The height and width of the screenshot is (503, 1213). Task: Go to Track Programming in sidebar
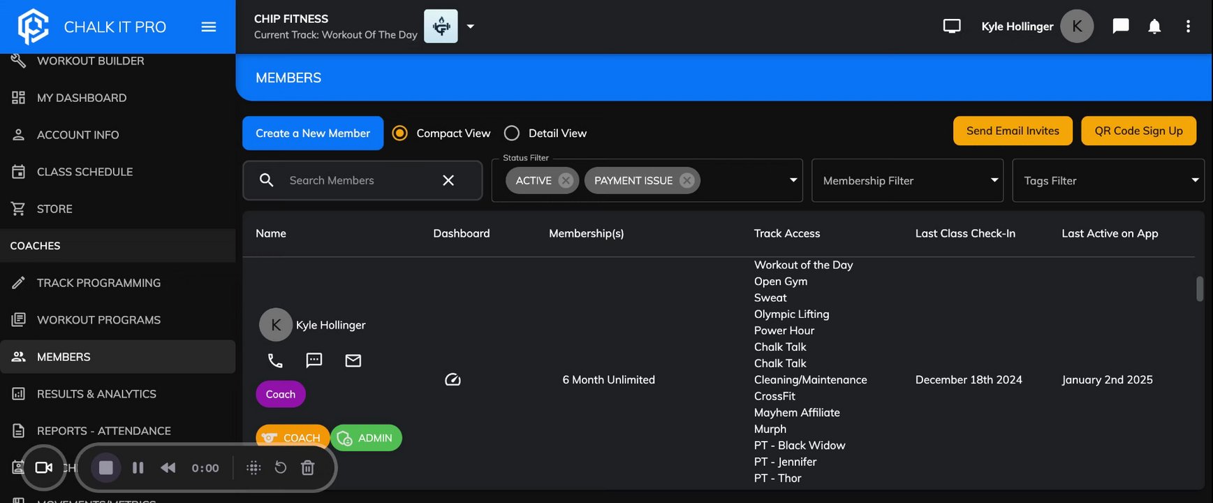tap(98, 283)
